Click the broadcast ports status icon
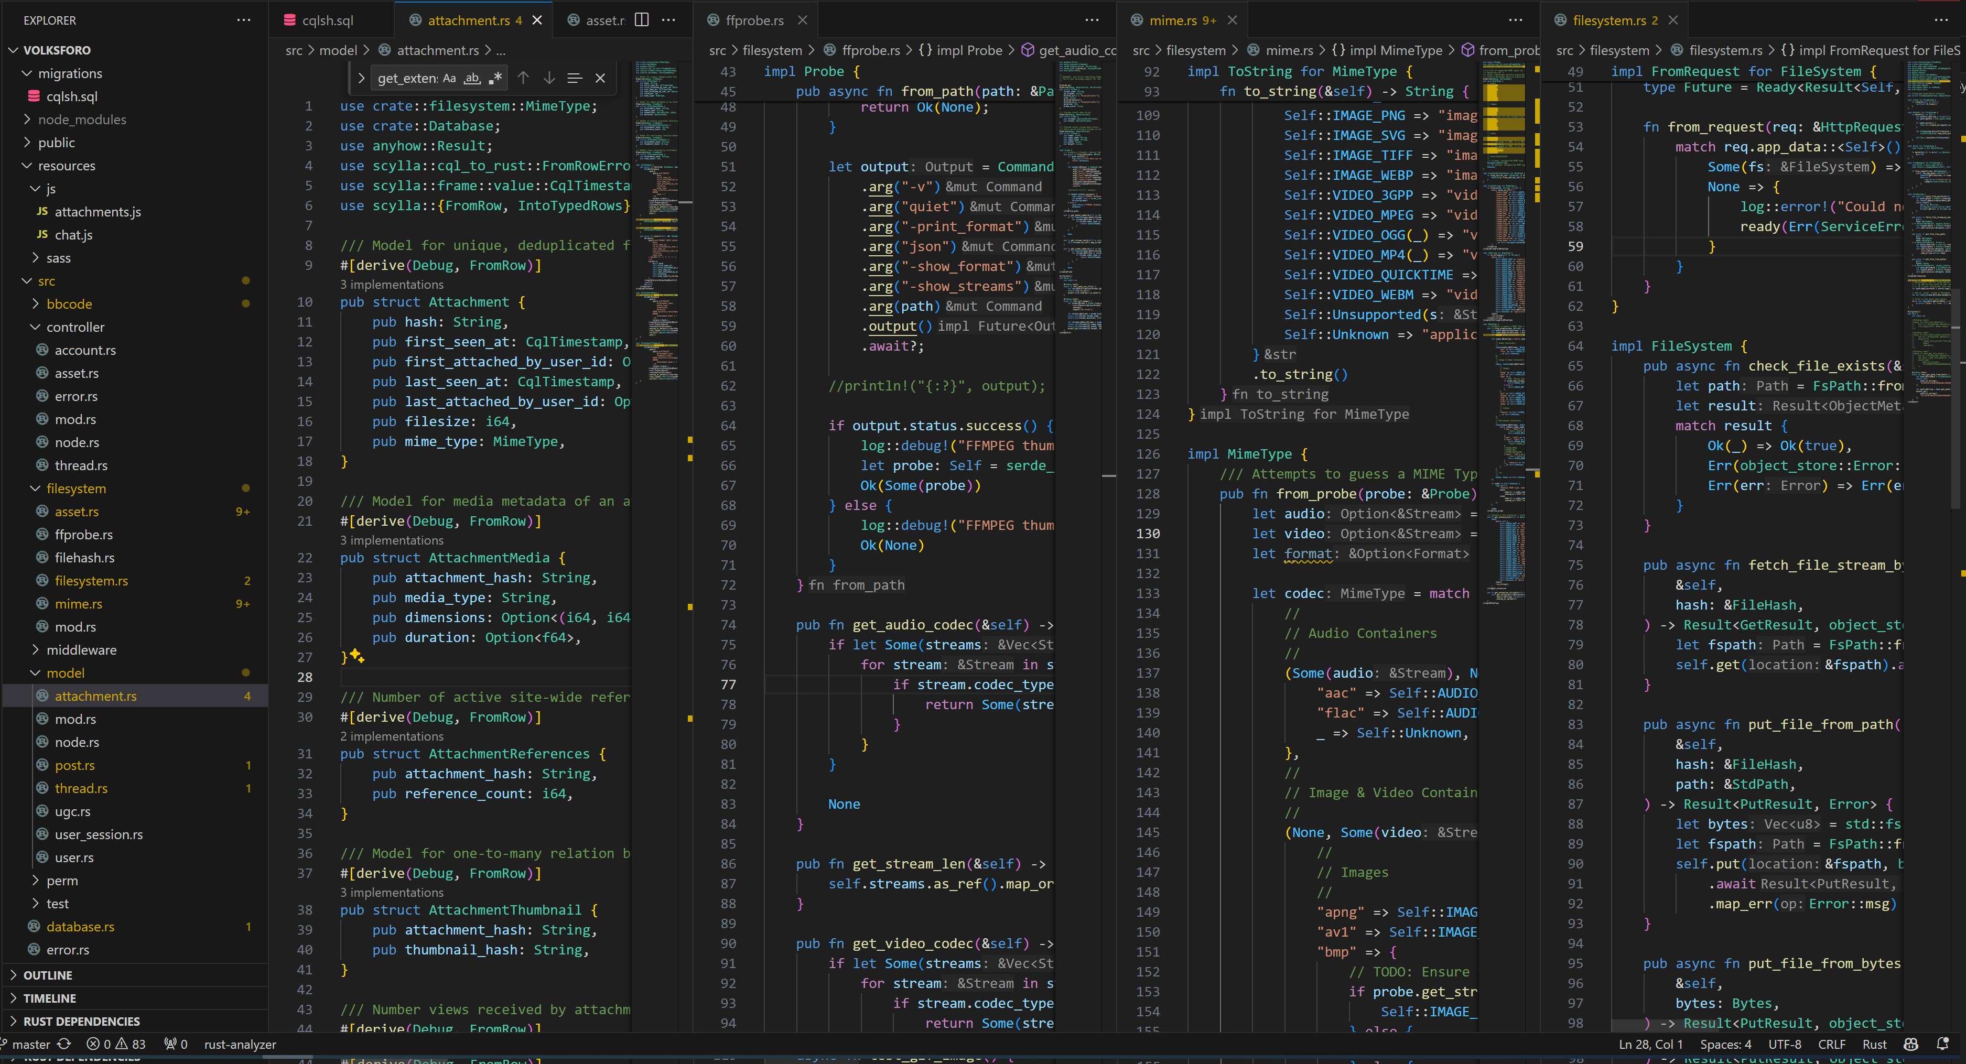 (x=176, y=1044)
